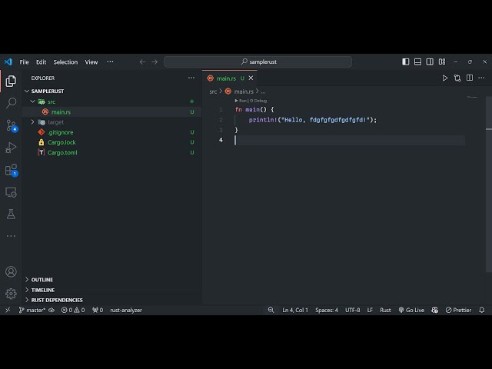Open the Source Control view

(x=11, y=125)
